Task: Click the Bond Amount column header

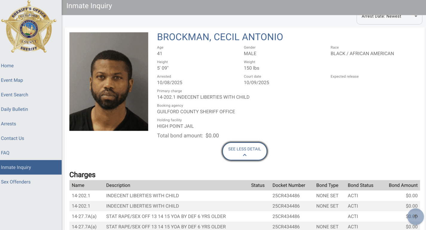Action: pyautogui.click(x=403, y=185)
